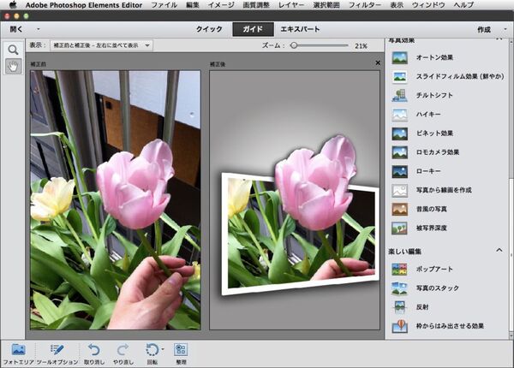The height and width of the screenshot is (368, 514).
Task: Open the 表示 view mode dropdown
Action: [x=101, y=45]
